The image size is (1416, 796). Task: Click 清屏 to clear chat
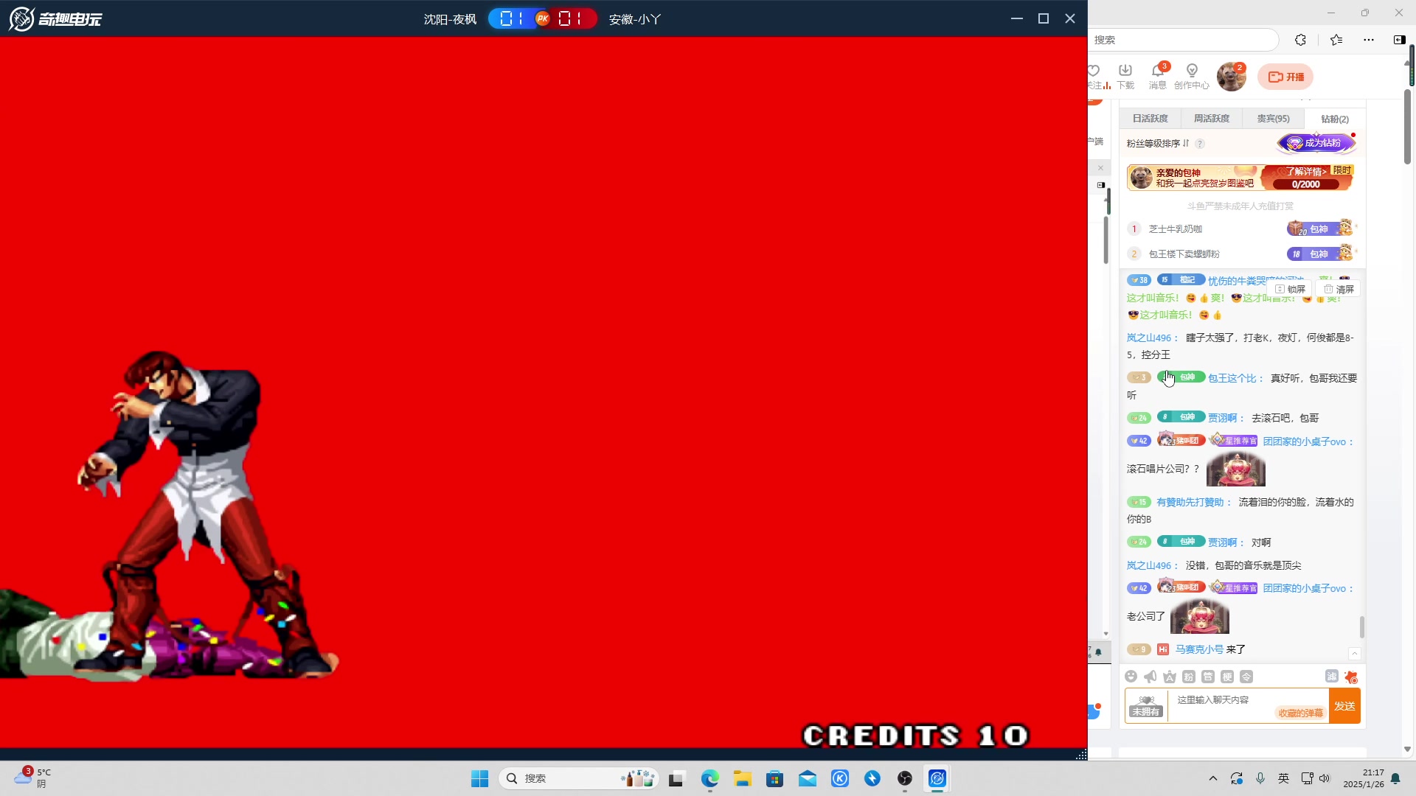click(1339, 289)
